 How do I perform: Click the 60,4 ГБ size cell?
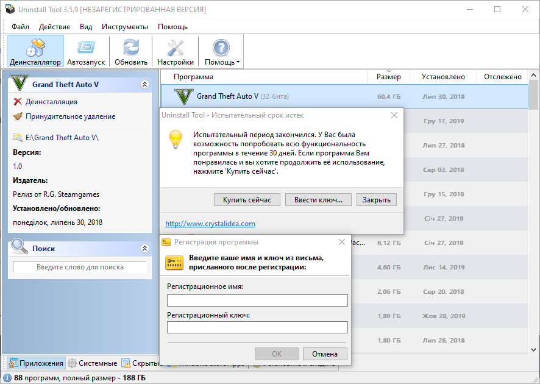389,97
